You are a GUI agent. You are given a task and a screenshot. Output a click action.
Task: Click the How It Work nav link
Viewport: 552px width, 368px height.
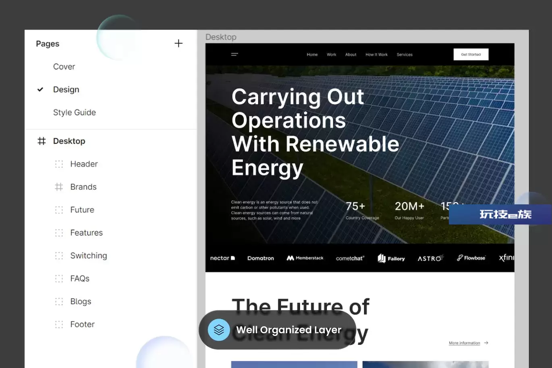click(x=376, y=54)
